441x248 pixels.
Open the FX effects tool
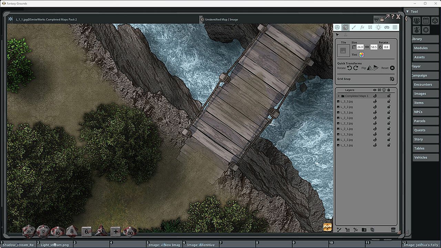pyautogui.click(x=362, y=27)
